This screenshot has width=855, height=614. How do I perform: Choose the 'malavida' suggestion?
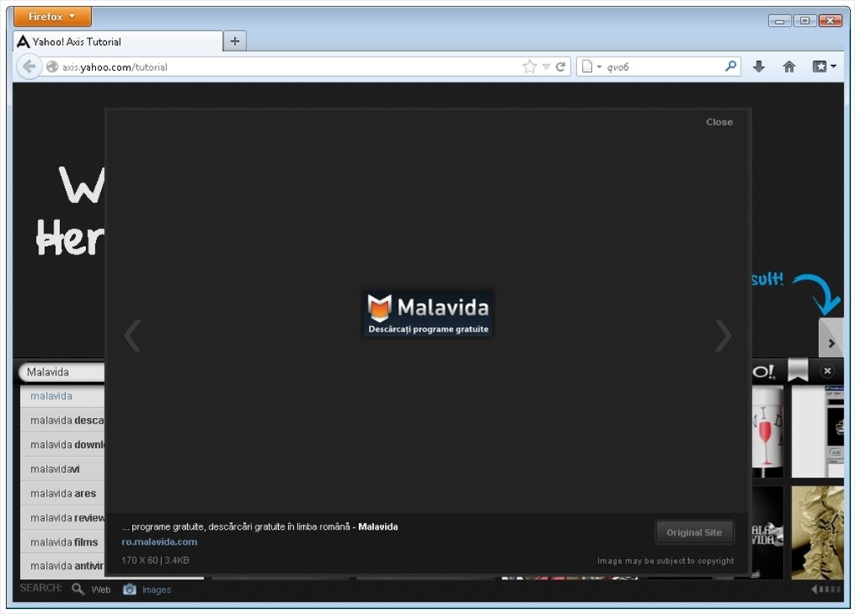coord(62,396)
